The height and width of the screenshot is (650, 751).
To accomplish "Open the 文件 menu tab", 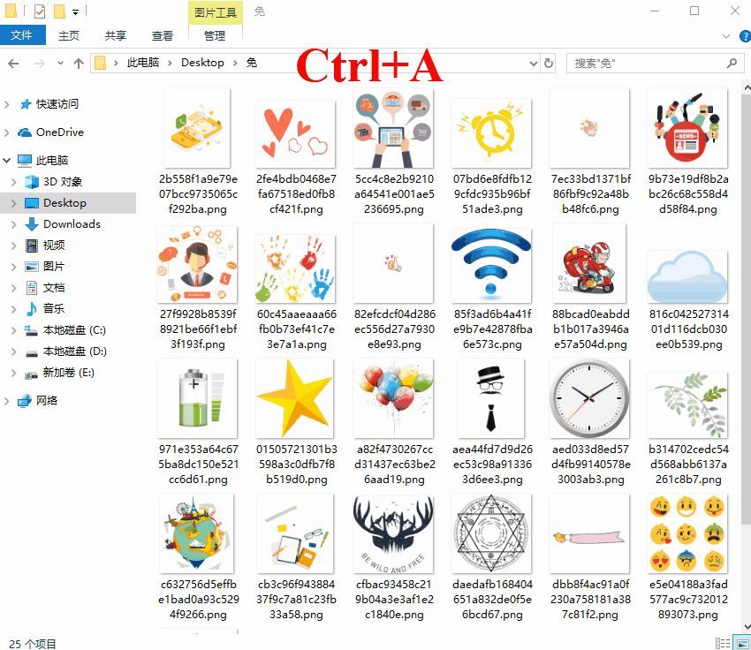I will point(22,35).
